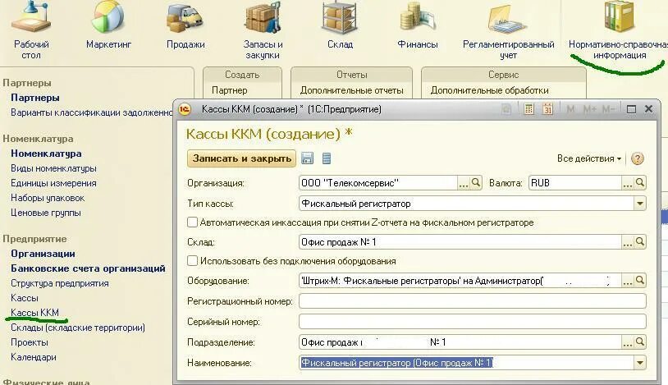
Task: Open Варианты классификации задолженности link
Action: (91, 112)
